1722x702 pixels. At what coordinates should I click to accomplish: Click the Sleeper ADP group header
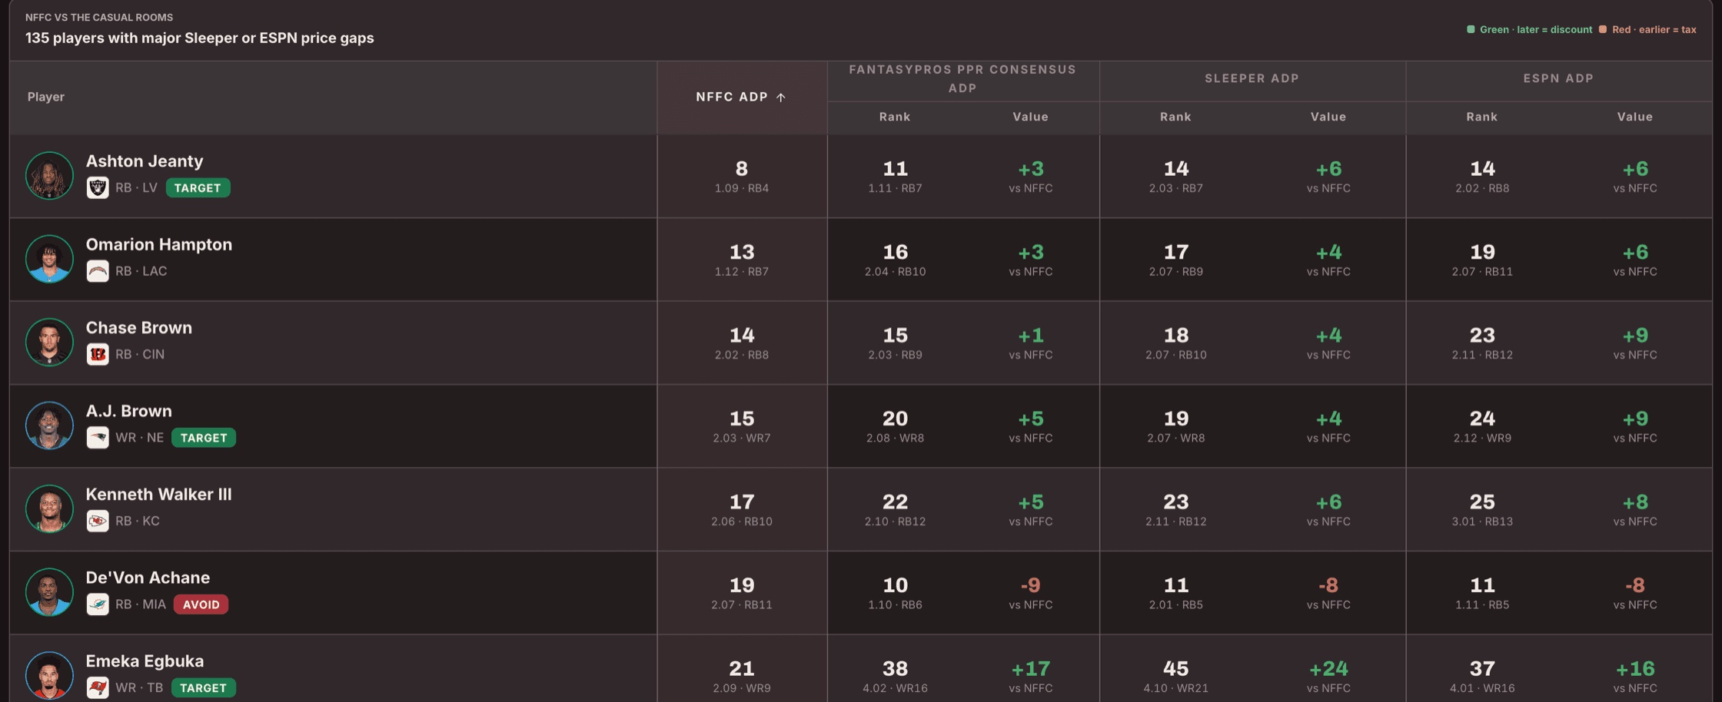coord(1252,78)
